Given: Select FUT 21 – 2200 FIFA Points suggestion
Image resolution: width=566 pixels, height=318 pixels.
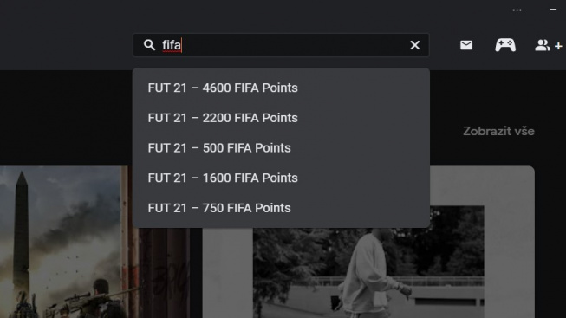Looking at the screenshot, I should [x=281, y=118].
